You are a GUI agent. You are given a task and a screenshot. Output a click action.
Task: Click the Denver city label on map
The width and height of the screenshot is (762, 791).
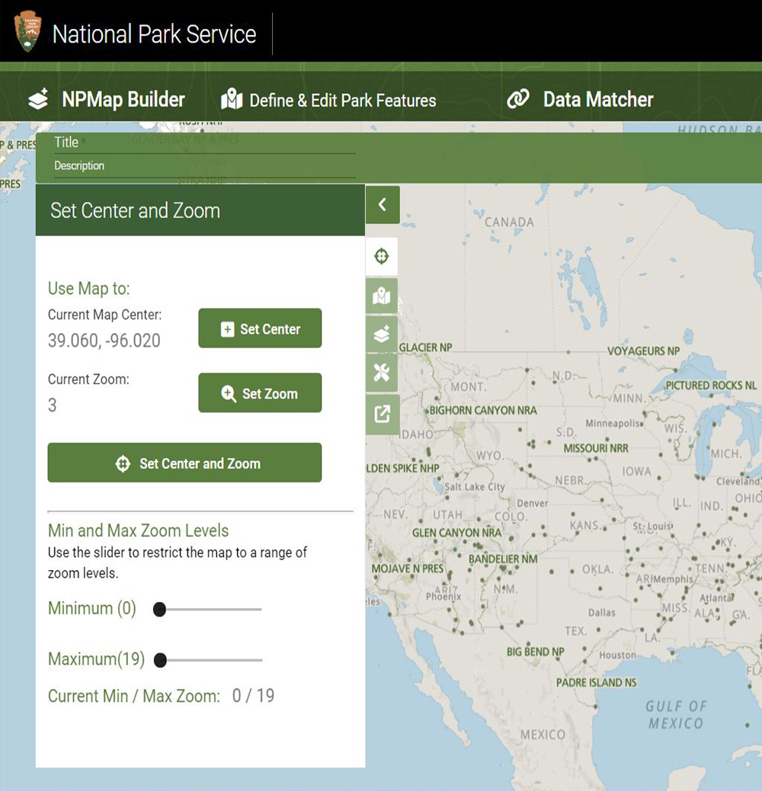(x=532, y=503)
